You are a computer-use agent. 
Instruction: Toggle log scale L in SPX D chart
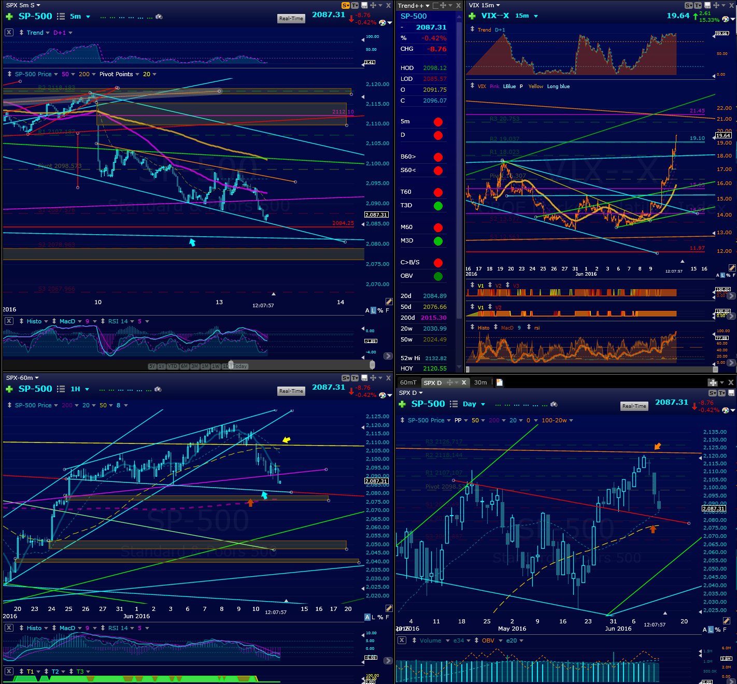[x=711, y=630]
